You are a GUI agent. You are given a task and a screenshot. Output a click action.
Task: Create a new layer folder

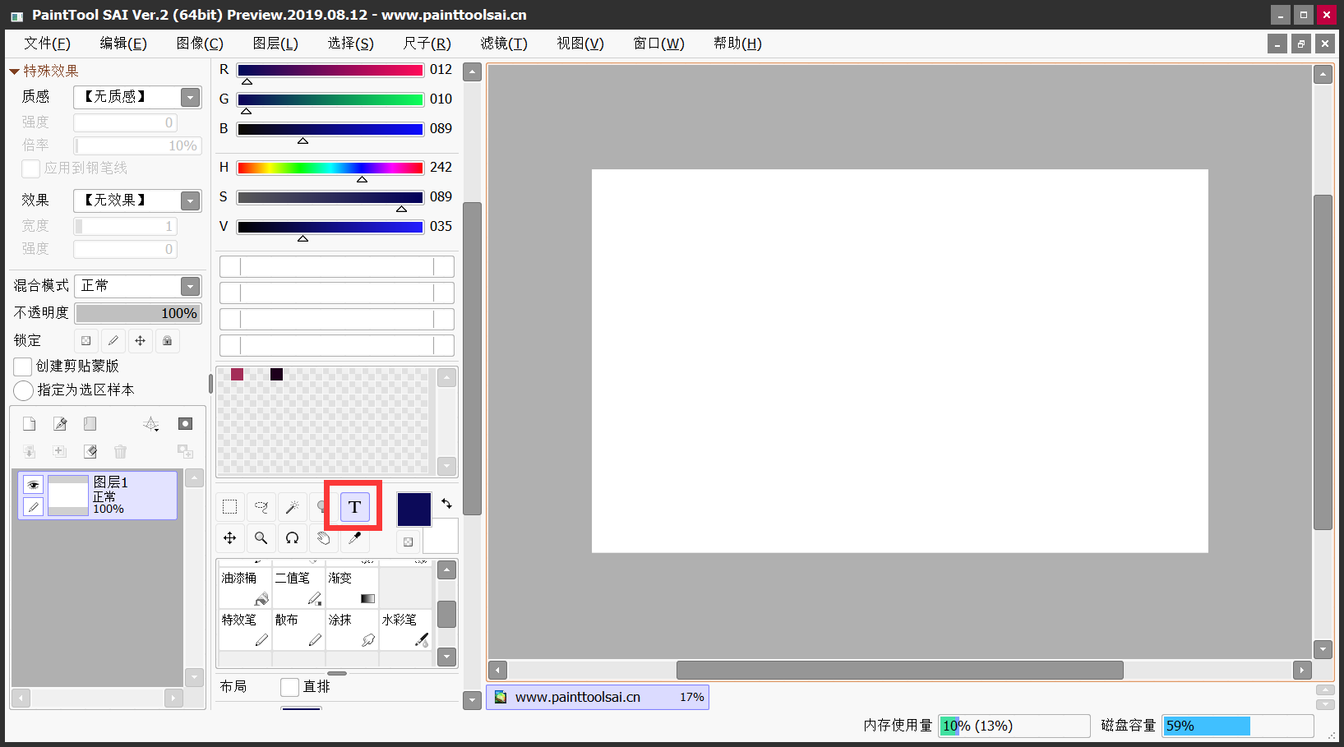click(x=90, y=424)
